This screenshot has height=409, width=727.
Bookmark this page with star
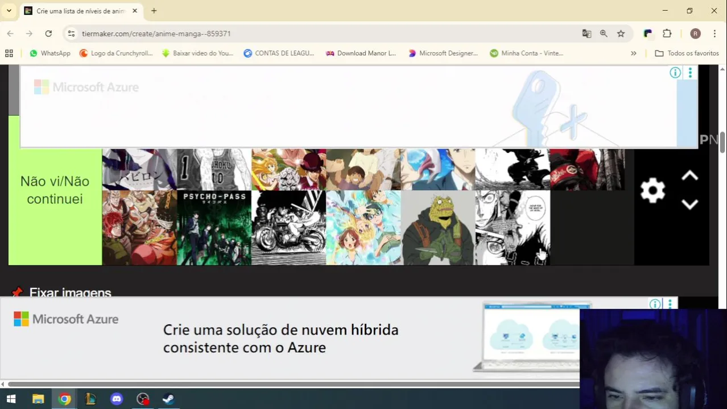tap(621, 34)
